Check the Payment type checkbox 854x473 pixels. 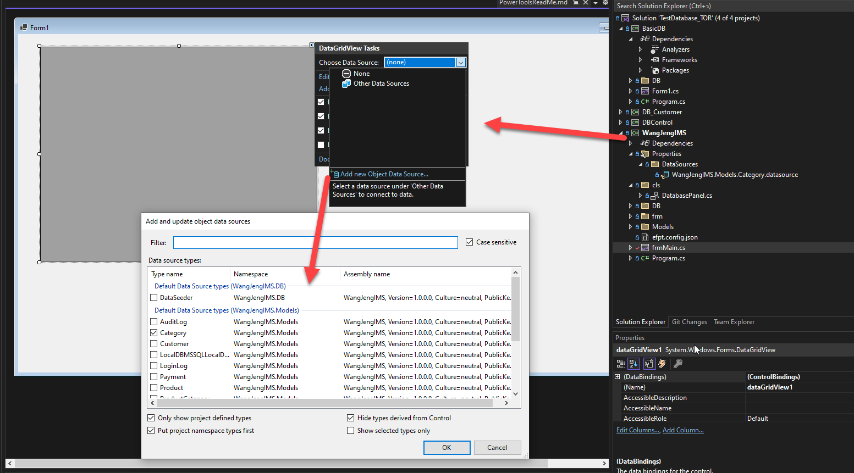[x=154, y=377]
